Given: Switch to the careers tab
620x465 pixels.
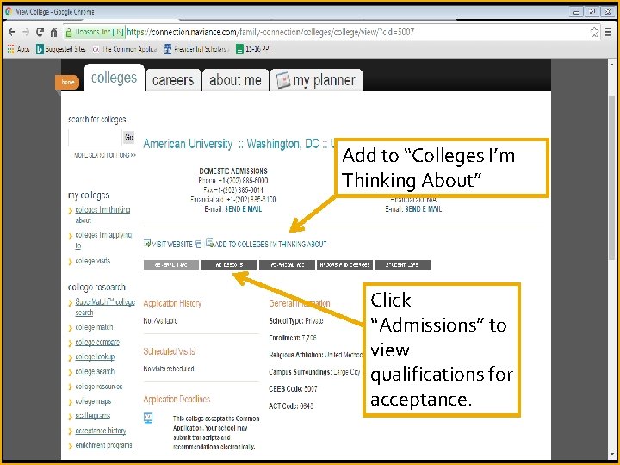Looking at the screenshot, I should point(173,80).
